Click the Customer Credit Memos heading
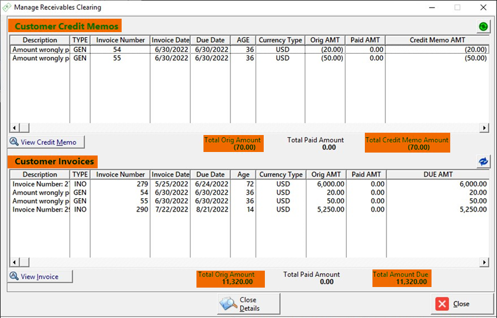The height and width of the screenshot is (318, 497). [x=66, y=26]
